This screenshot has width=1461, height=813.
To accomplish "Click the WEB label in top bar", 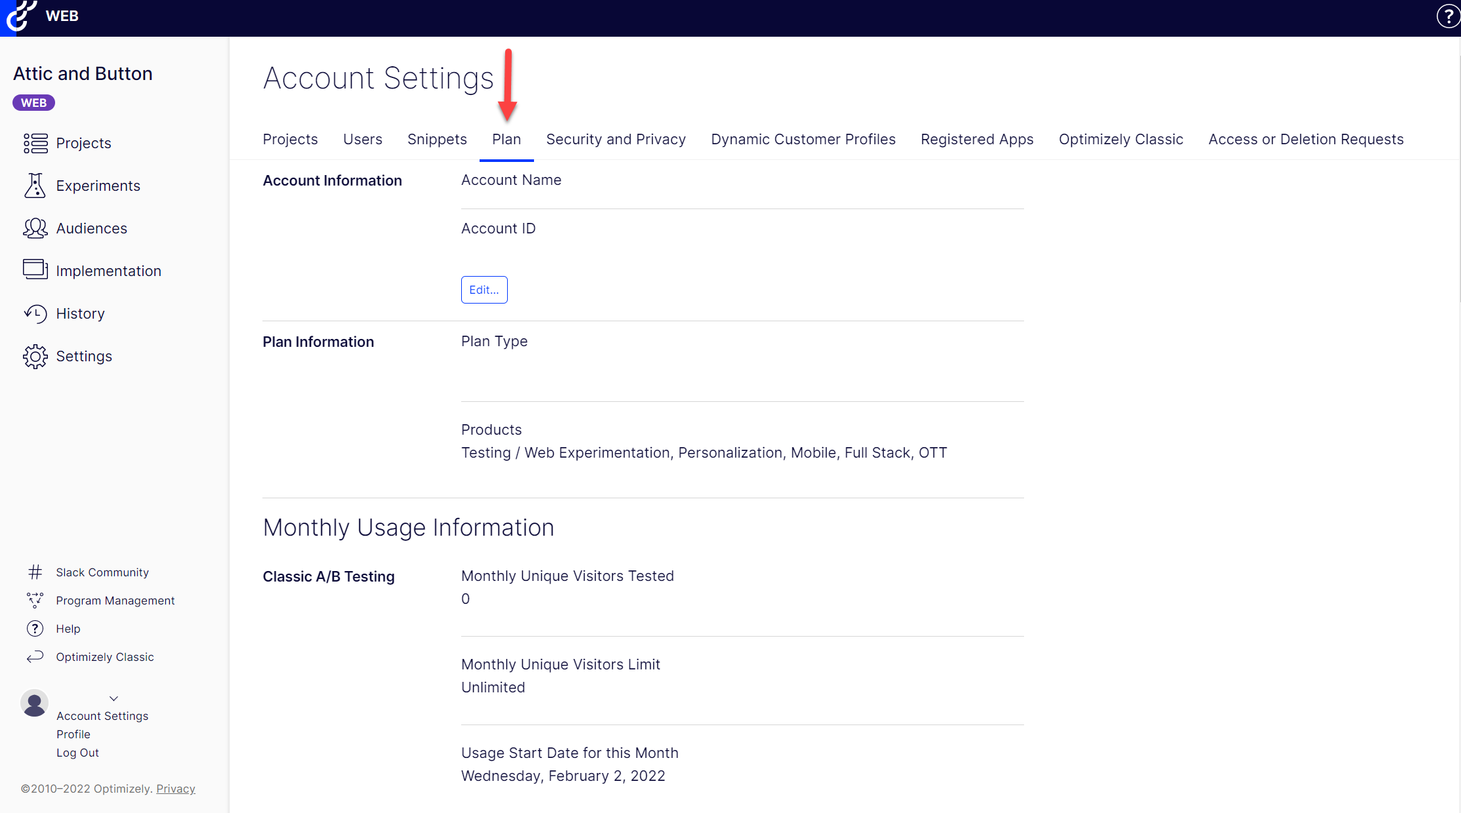I will click(62, 16).
